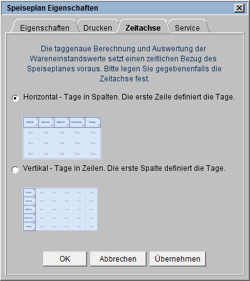Go to the Service tab
The image size is (250, 281).
point(187,28)
